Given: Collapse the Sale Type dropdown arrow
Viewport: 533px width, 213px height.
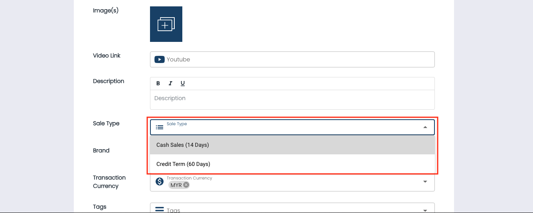Looking at the screenshot, I should 425,127.
